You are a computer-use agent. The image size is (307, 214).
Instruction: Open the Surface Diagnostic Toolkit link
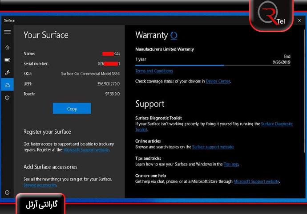(x=277, y=124)
